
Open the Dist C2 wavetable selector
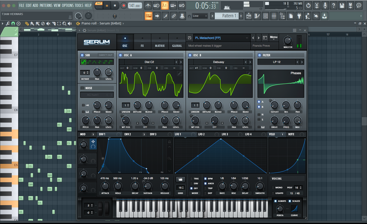tap(149, 62)
